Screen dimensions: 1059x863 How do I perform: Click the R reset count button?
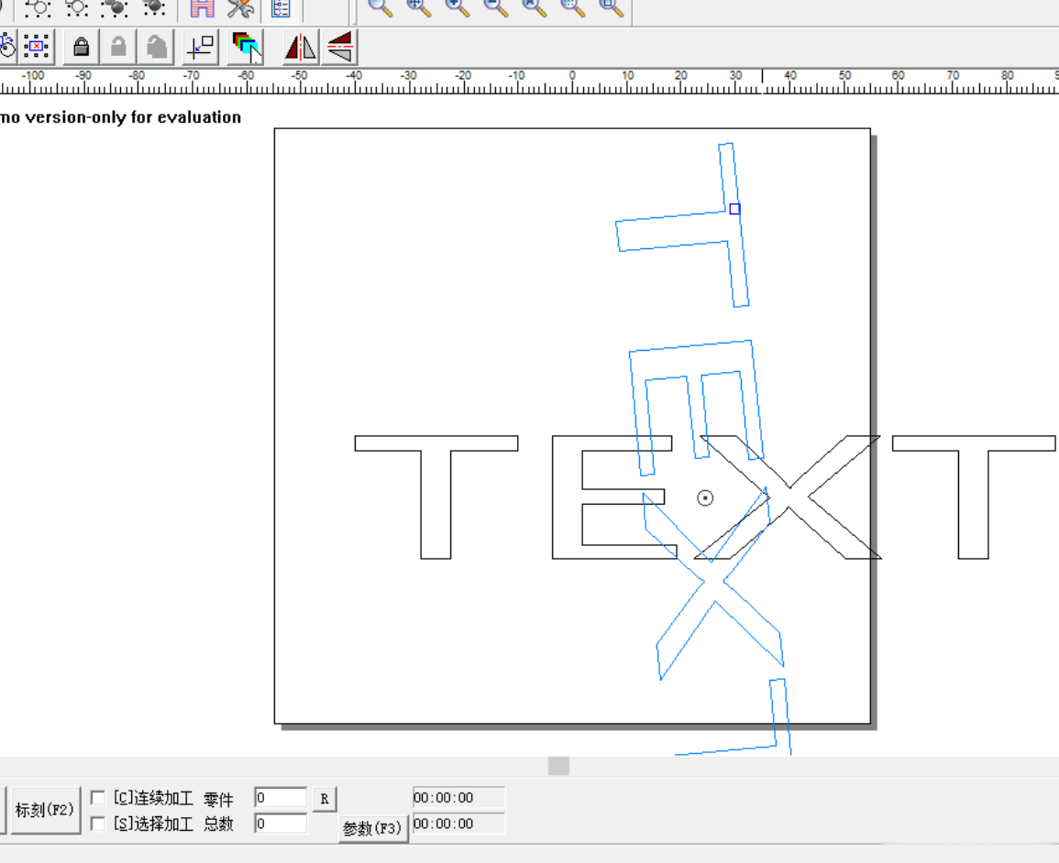(325, 799)
